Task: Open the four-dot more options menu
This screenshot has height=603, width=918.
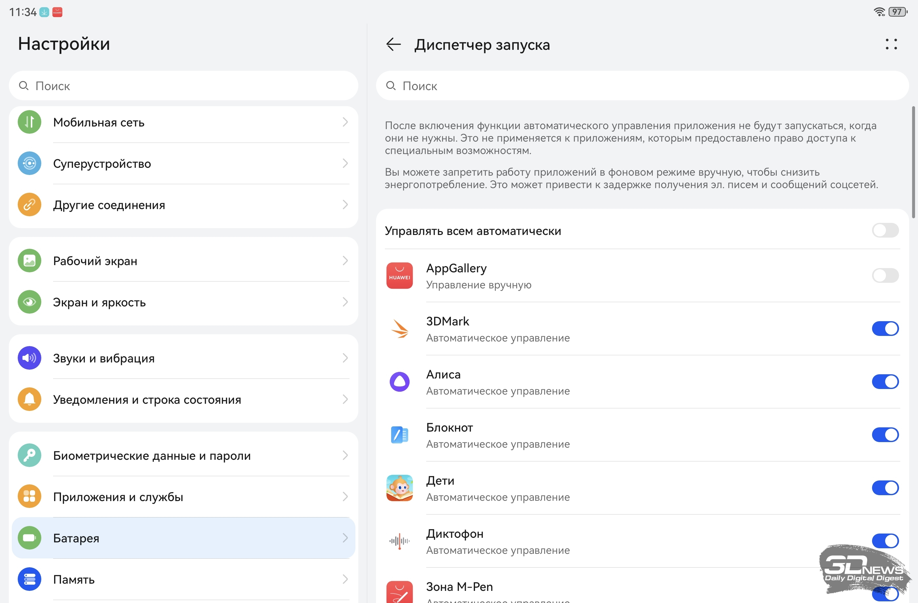Action: pyautogui.click(x=891, y=44)
